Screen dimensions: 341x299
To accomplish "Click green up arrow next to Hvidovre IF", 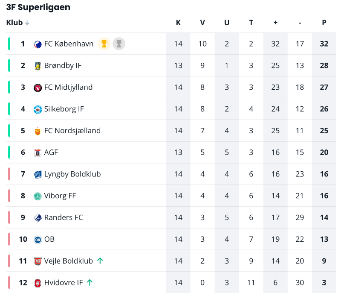I will (90, 282).
